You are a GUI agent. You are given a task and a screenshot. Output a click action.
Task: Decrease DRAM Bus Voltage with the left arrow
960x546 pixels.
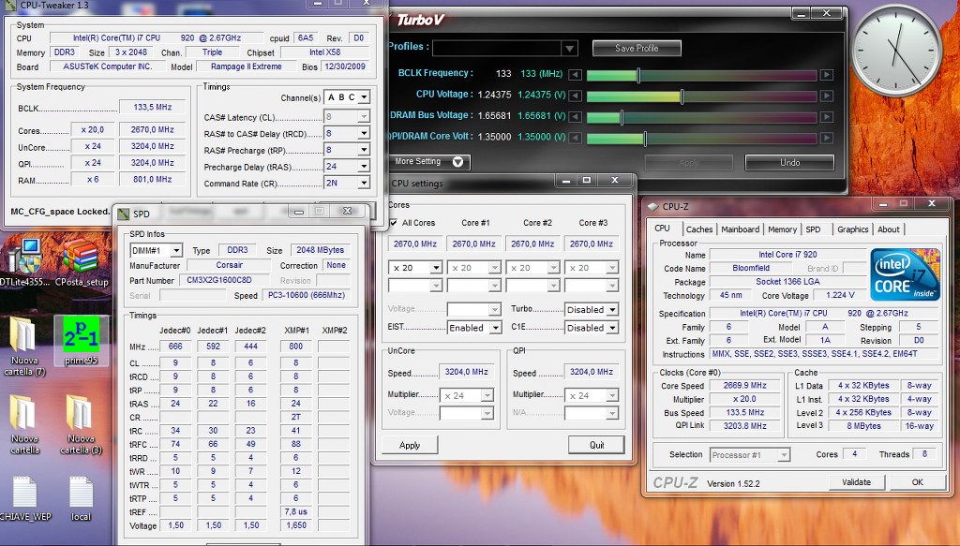575,117
